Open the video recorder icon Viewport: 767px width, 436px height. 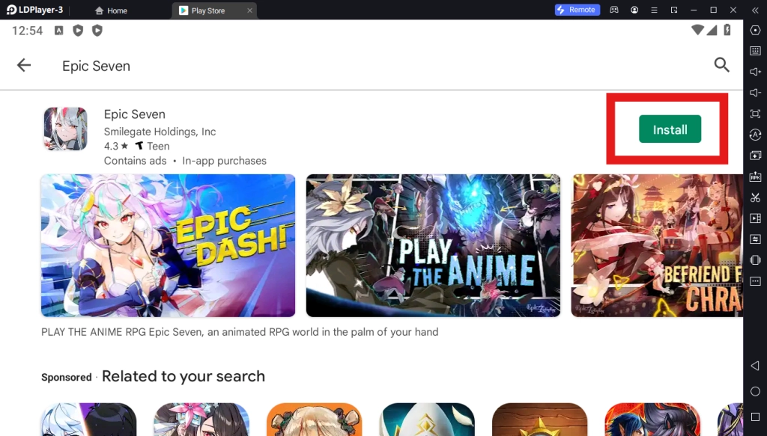pyautogui.click(x=755, y=218)
